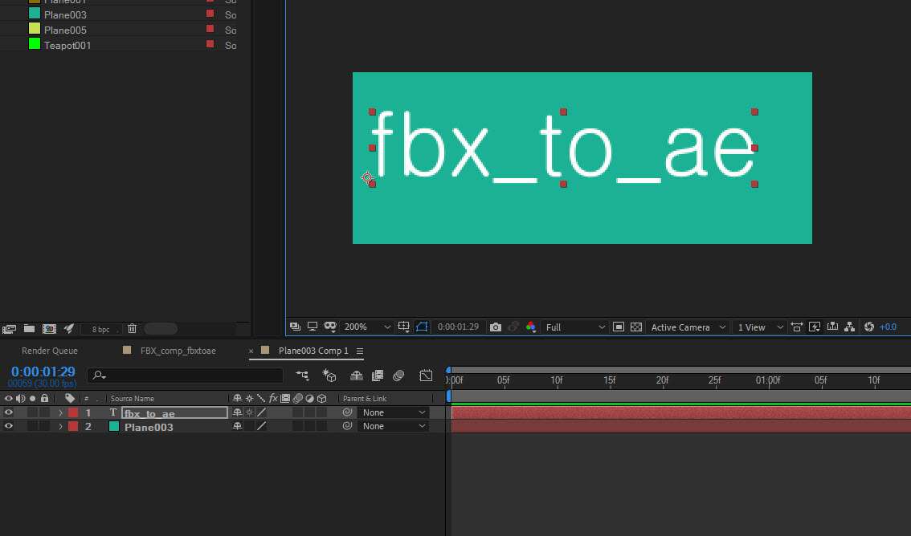This screenshot has height=536, width=911.
Task: Click the Source Name column header
Action: pyautogui.click(x=133, y=399)
